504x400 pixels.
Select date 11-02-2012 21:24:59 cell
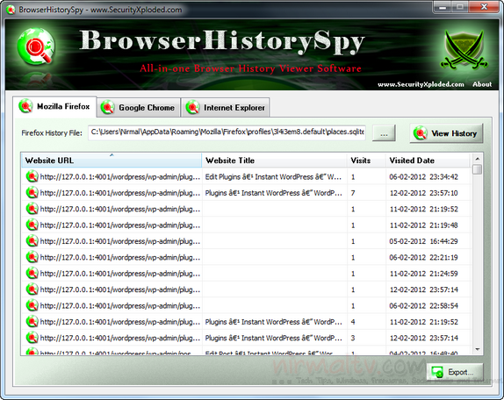[423, 274]
